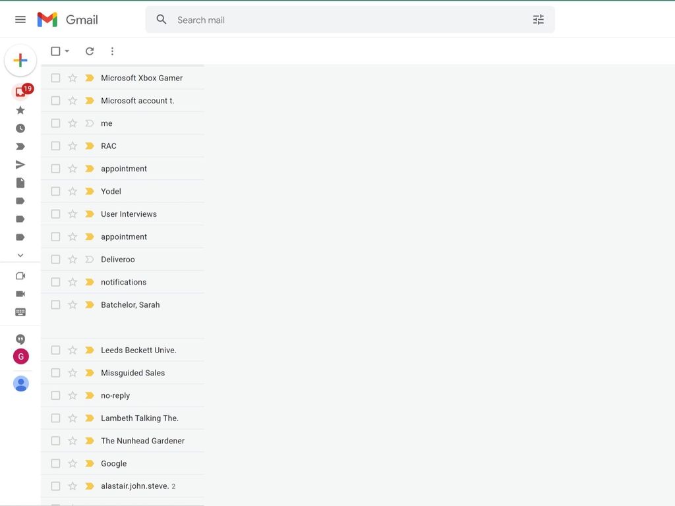
Task: Star the Google email
Action: [x=73, y=463]
